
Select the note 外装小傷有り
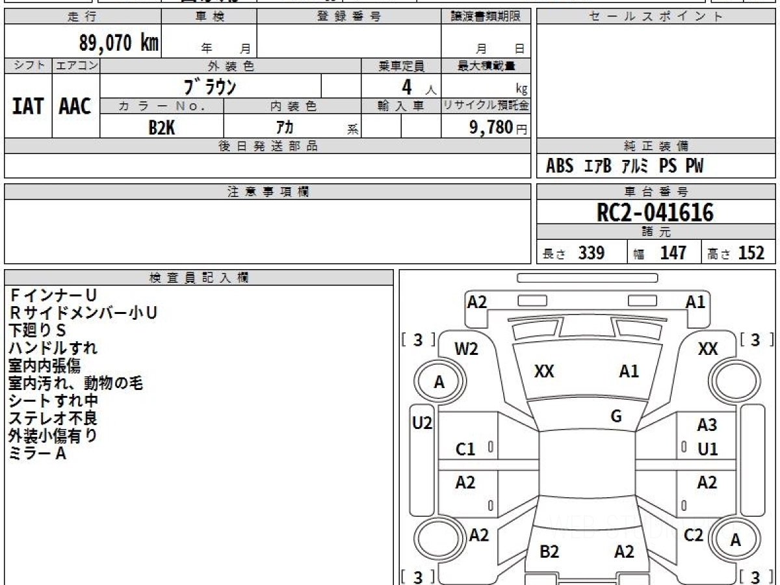click(x=53, y=436)
